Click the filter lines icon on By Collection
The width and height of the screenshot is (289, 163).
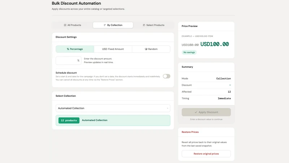click(x=105, y=25)
